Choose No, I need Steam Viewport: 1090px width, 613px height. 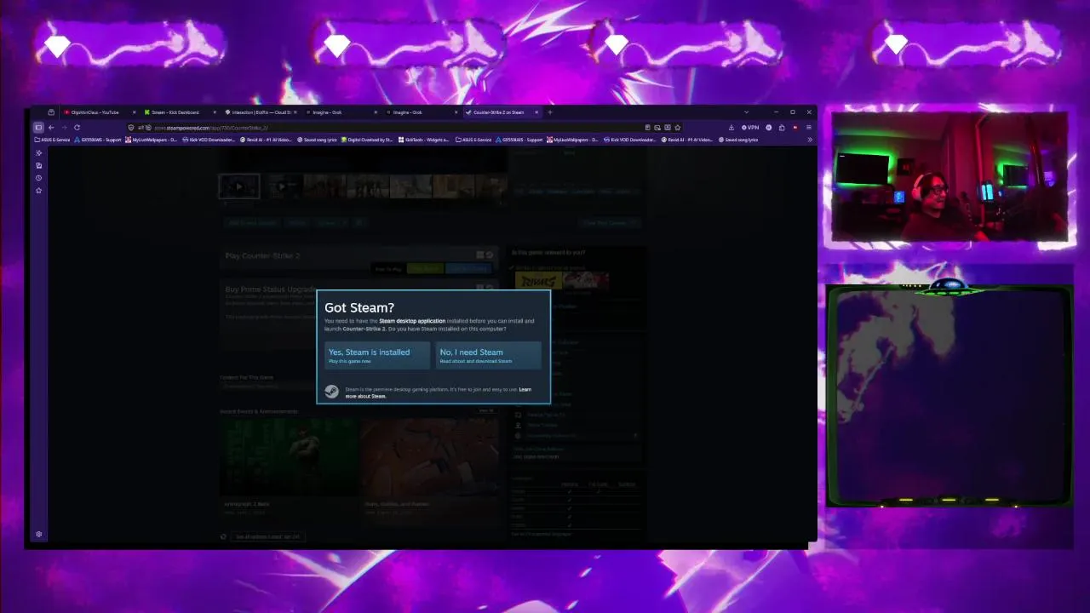coord(488,355)
